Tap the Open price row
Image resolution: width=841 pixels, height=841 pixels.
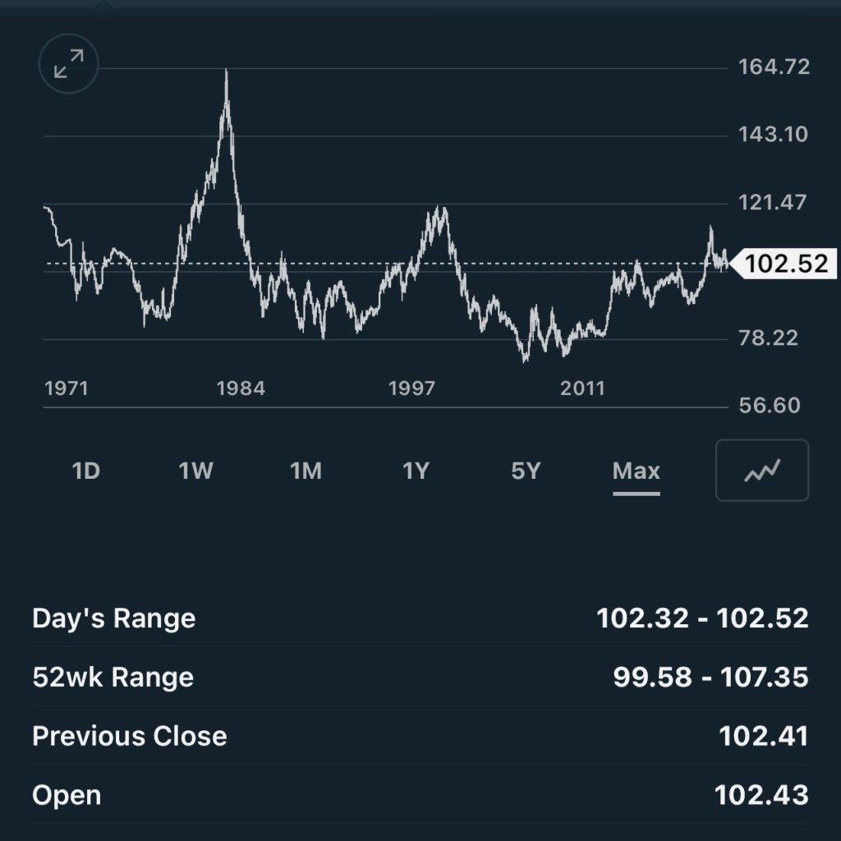[420, 795]
